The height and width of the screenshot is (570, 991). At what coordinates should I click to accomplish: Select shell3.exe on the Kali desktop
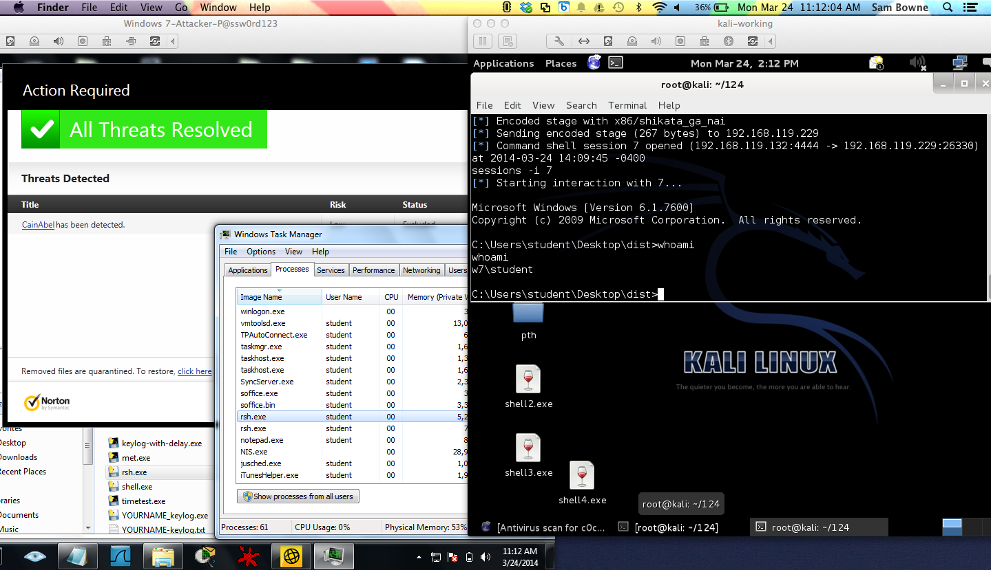528,456
